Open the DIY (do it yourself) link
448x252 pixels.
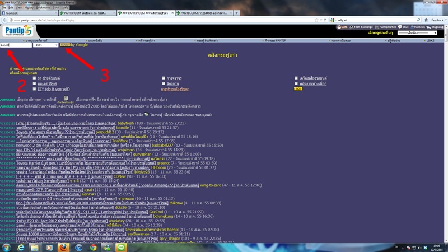tap(53, 89)
